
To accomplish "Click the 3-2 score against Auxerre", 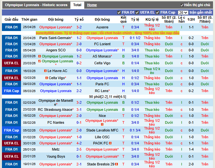I will point(79,27).
